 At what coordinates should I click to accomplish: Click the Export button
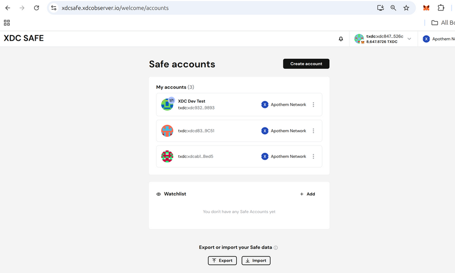(222, 261)
